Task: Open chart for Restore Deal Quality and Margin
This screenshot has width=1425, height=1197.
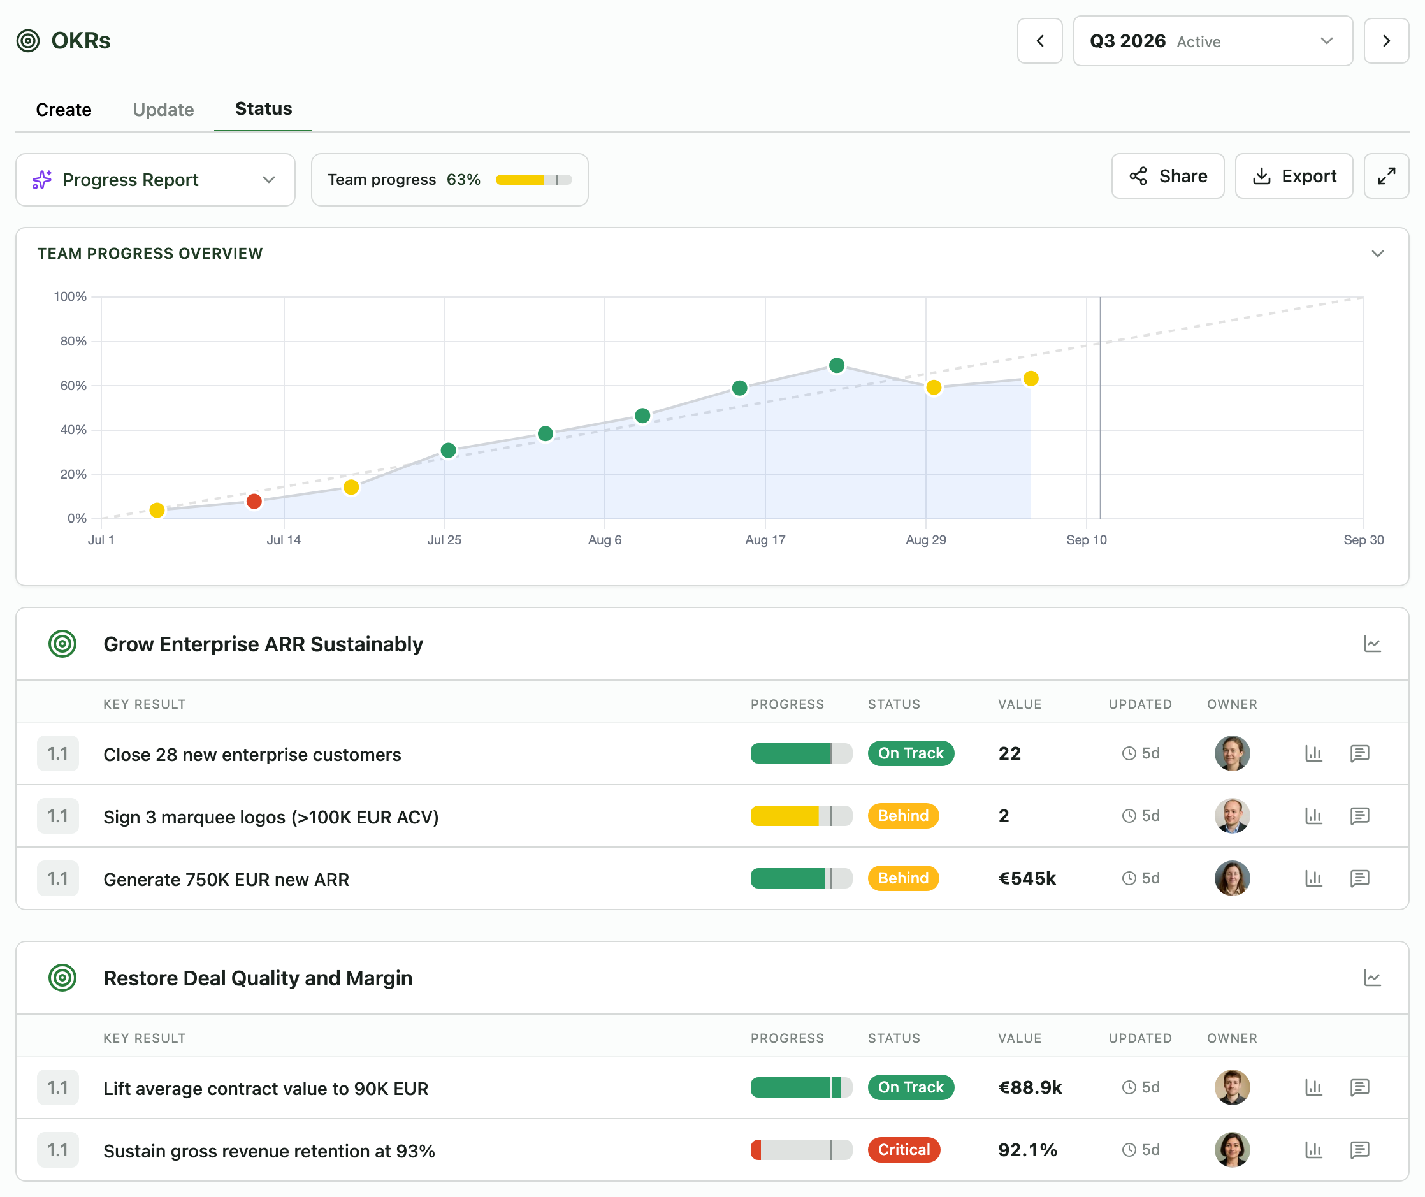Action: coord(1372,977)
